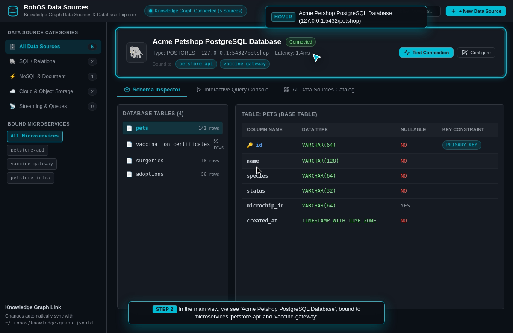Click the plus icon on New Data Source
The height and width of the screenshot is (333, 513).
(454, 11)
